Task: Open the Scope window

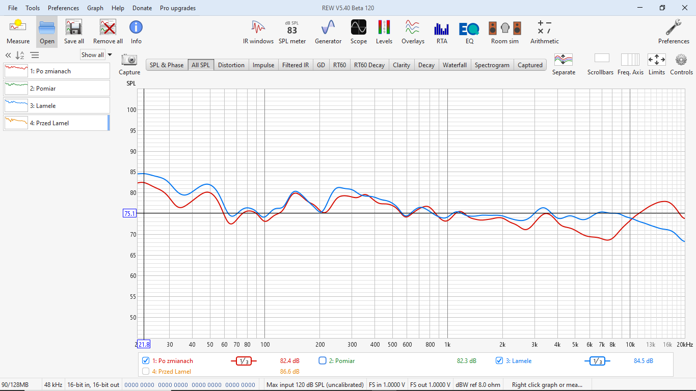Action: (x=358, y=32)
